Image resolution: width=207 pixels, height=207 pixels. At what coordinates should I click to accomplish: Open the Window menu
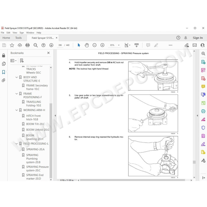click(x=30, y=33)
